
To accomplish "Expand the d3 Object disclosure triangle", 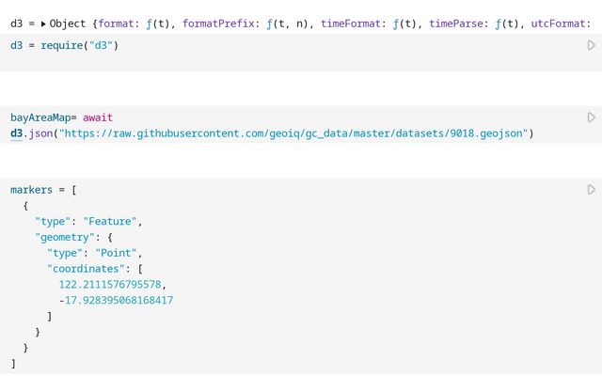I will [43, 23].
